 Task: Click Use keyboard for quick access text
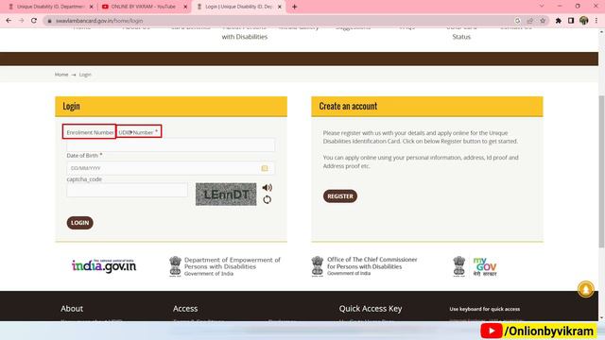(485, 309)
